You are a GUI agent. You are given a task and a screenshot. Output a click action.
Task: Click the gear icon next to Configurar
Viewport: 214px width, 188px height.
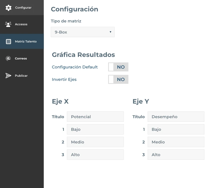[8, 8]
